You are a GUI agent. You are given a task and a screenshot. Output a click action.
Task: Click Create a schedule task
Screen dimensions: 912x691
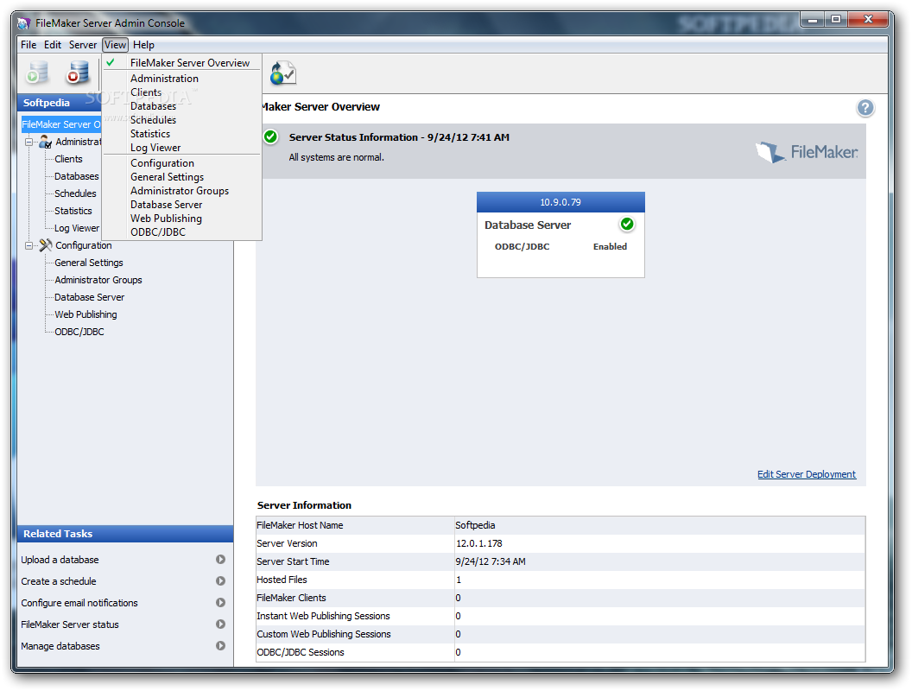pyautogui.click(x=59, y=581)
